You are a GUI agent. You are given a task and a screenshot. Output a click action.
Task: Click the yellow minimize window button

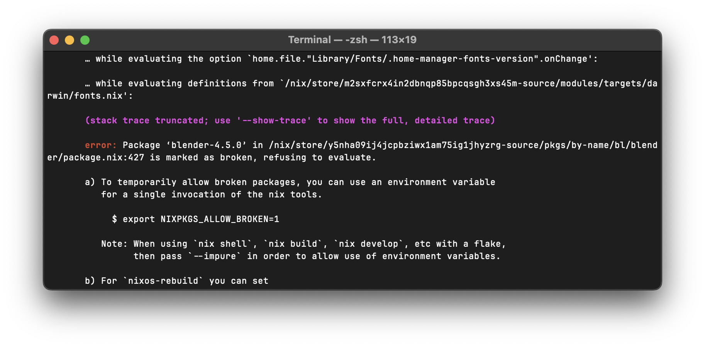[69, 40]
